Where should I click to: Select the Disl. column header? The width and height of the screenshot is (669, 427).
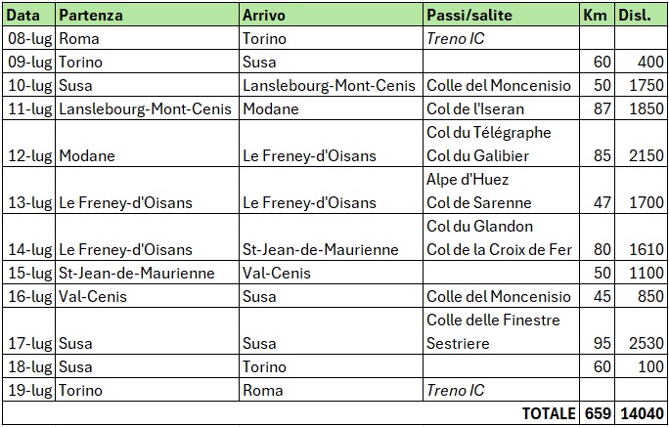[x=641, y=15]
